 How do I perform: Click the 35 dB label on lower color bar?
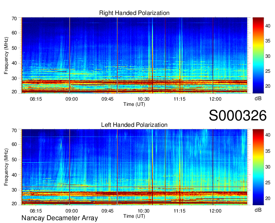268,151
